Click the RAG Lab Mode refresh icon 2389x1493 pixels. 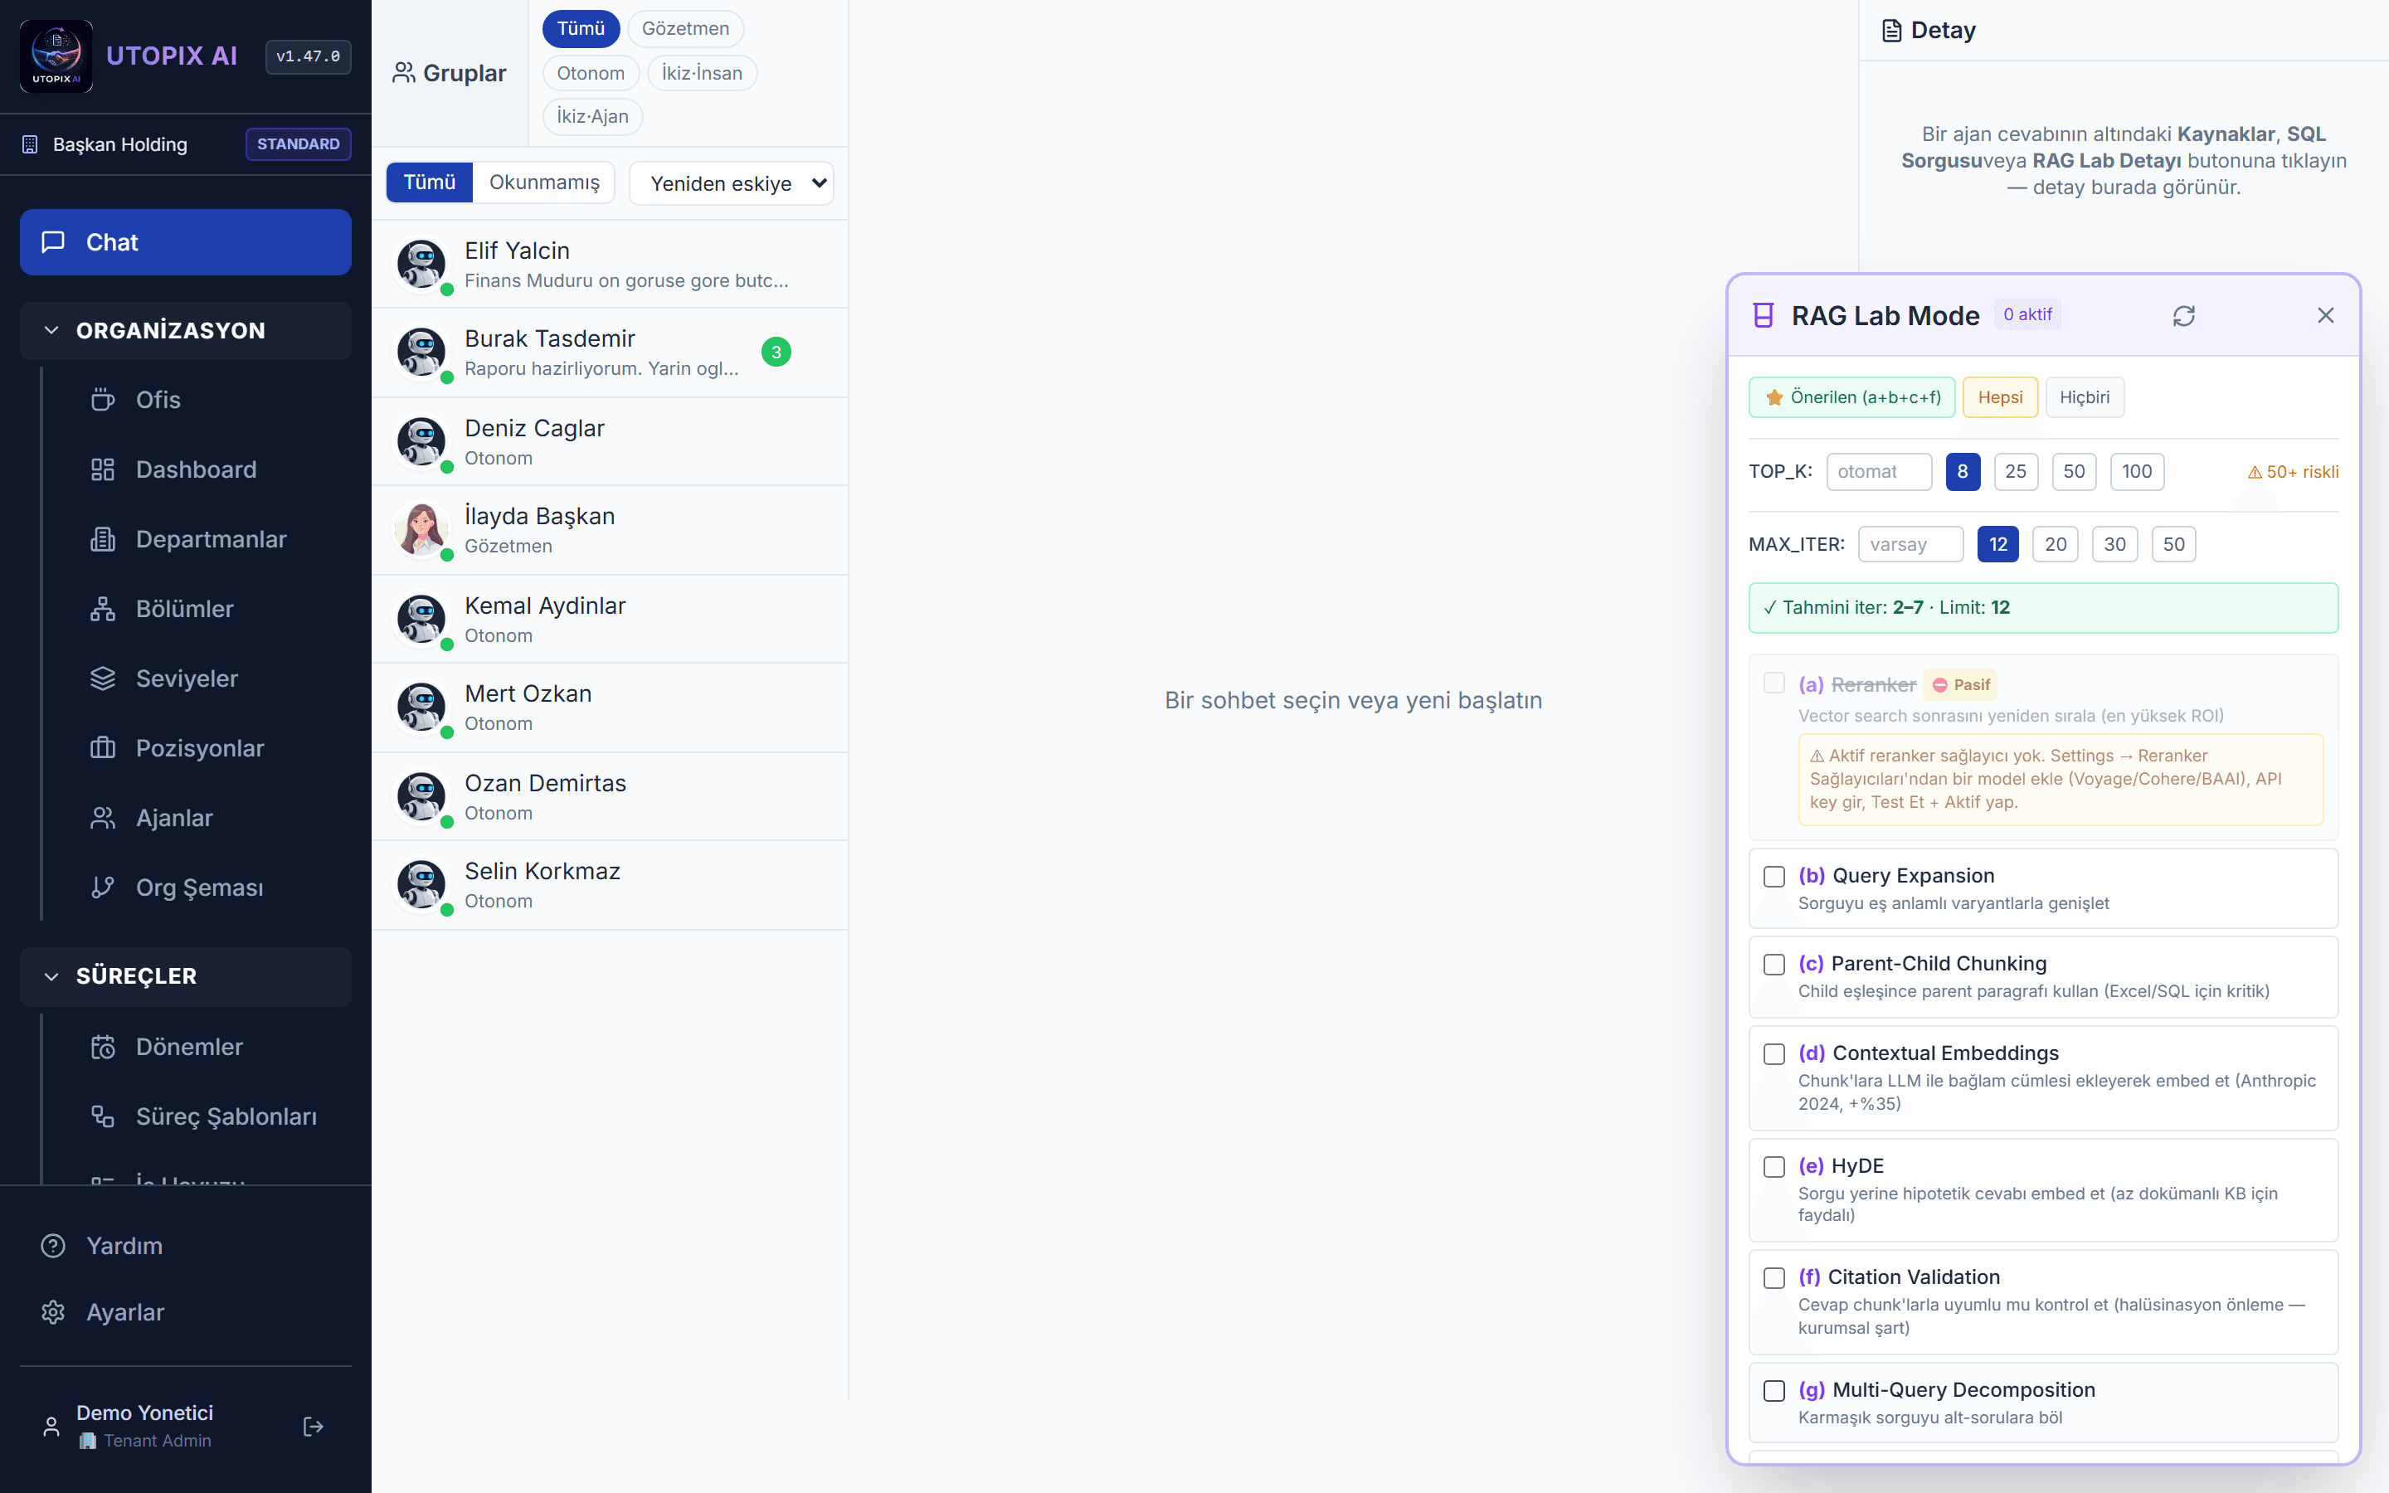[2182, 316]
